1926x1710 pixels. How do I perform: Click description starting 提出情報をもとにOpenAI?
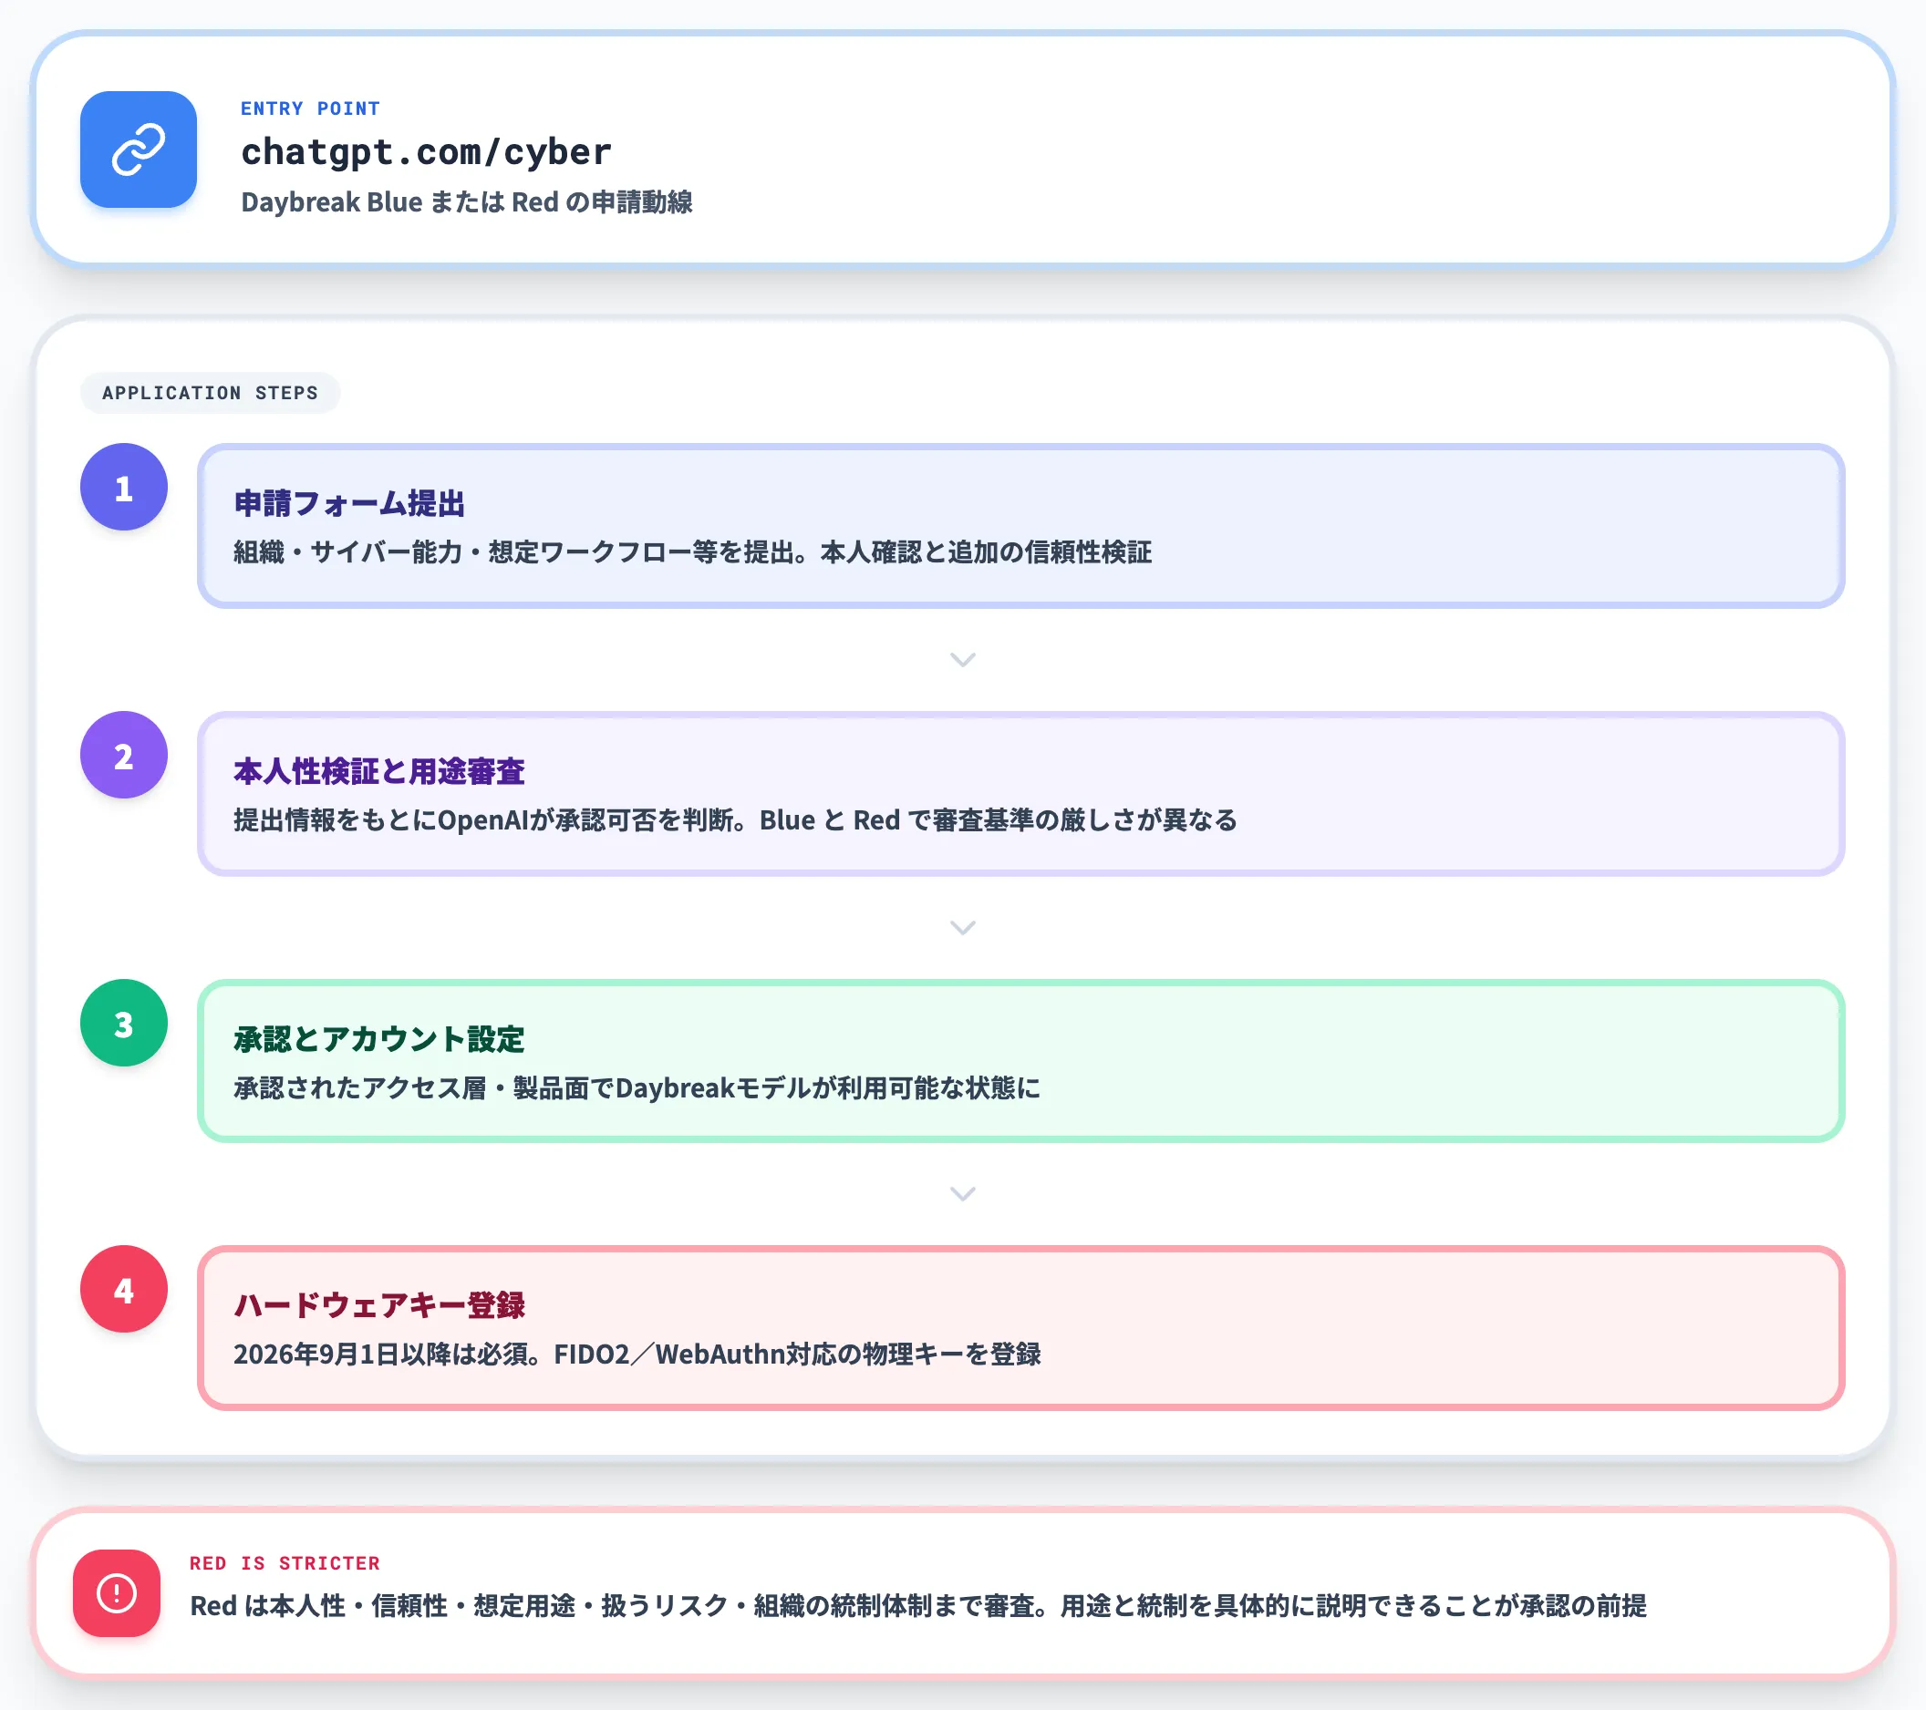point(735,820)
